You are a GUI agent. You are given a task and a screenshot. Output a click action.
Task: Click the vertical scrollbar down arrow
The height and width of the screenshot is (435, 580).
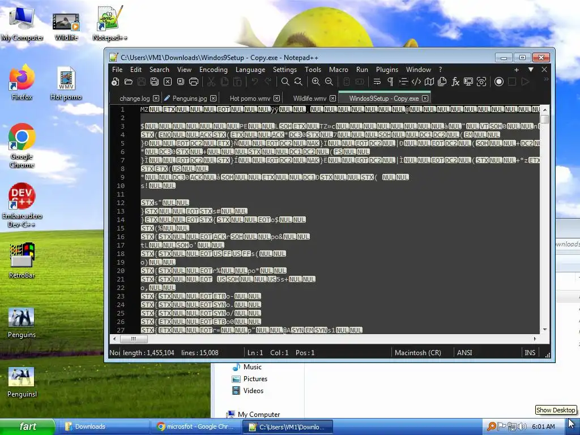pyautogui.click(x=544, y=330)
